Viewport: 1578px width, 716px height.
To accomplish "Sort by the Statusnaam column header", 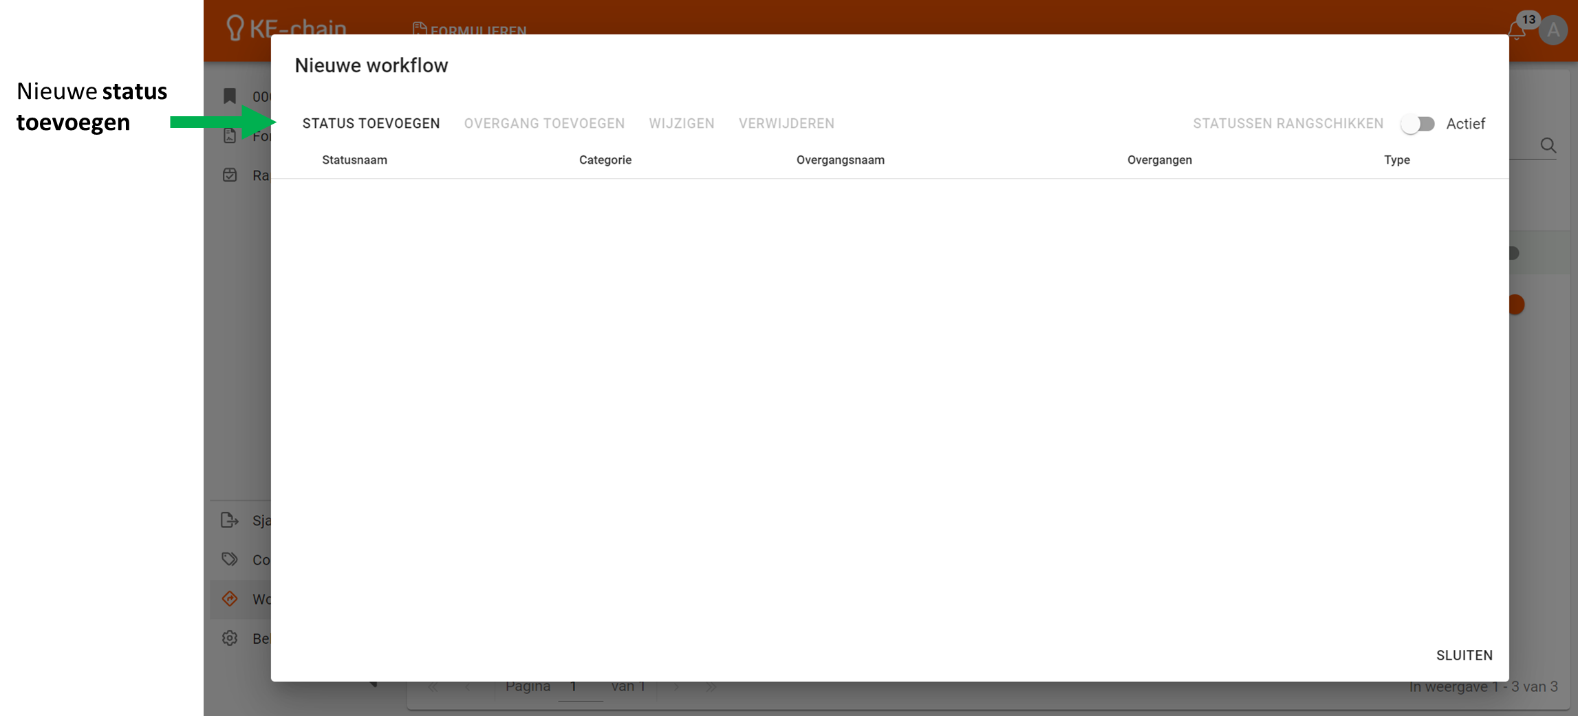I will tap(354, 160).
